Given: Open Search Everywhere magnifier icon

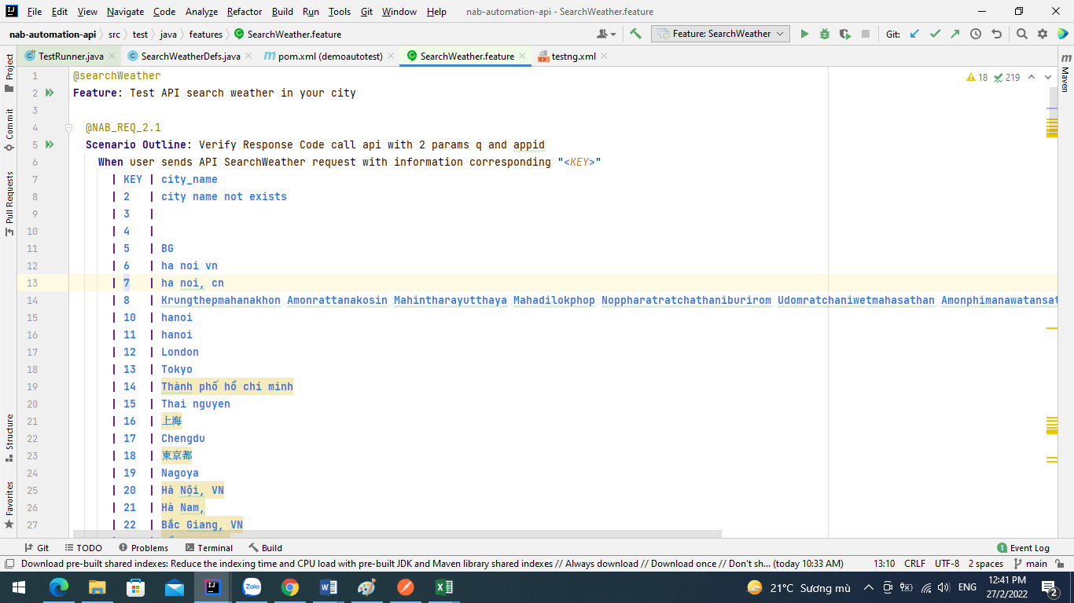Looking at the screenshot, I should (x=1021, y=34).
